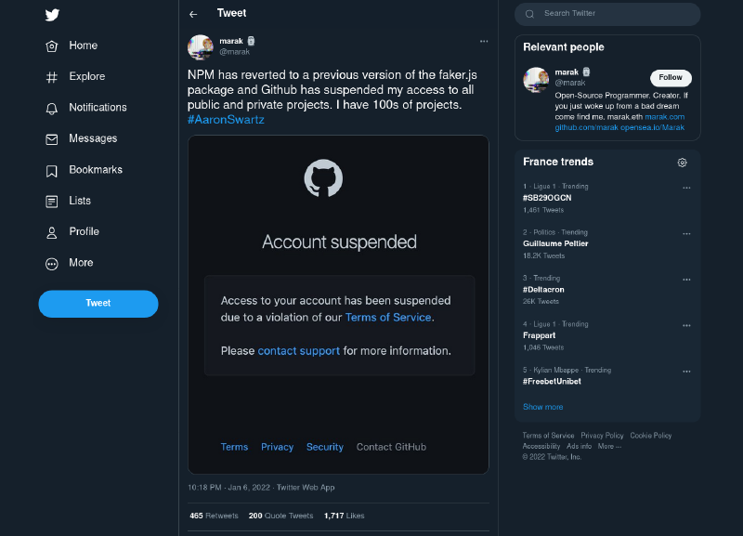The width and height of the screenshot is (743, 536).
Task: Open the tweet options menu on marak's tweet
Action: coord(484,41)
